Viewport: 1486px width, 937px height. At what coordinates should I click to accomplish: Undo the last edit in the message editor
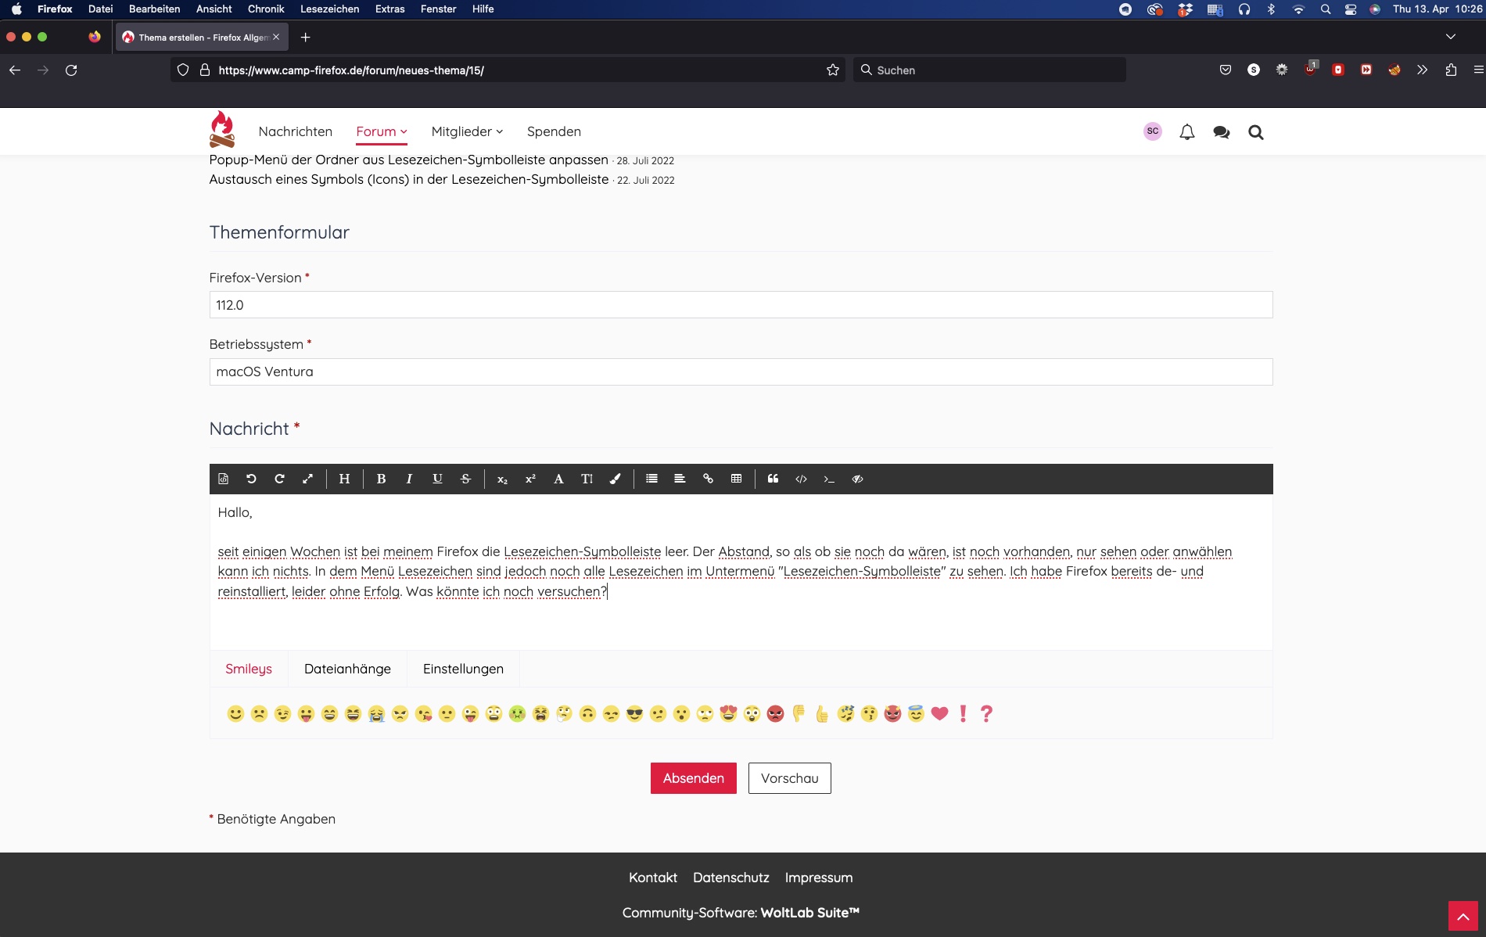(251, 479)
